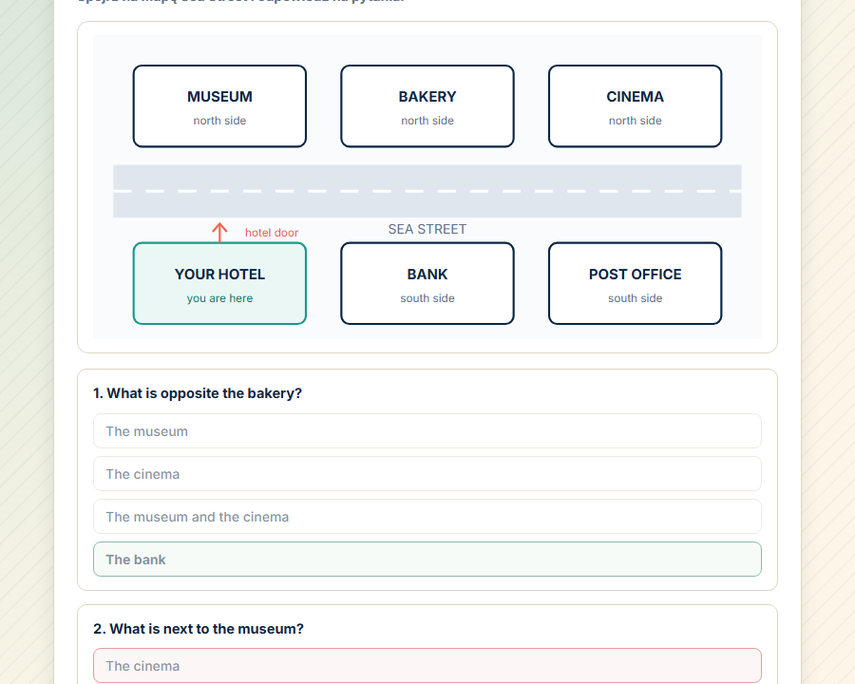Click 'south side' text under Post Office
The height and width of the screenshot is (684, 855).
pos(636,298)
